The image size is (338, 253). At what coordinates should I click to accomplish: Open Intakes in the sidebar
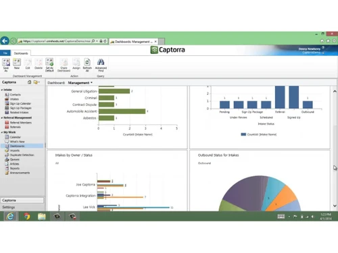14,99
